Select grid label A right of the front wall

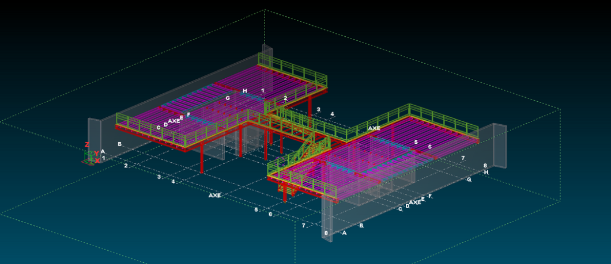coord(344,233)
